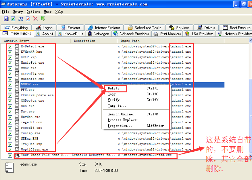This screenshot has height=180, width=252.
Task: Select Properties... in the context menu
Action: [x=120, y=126]
